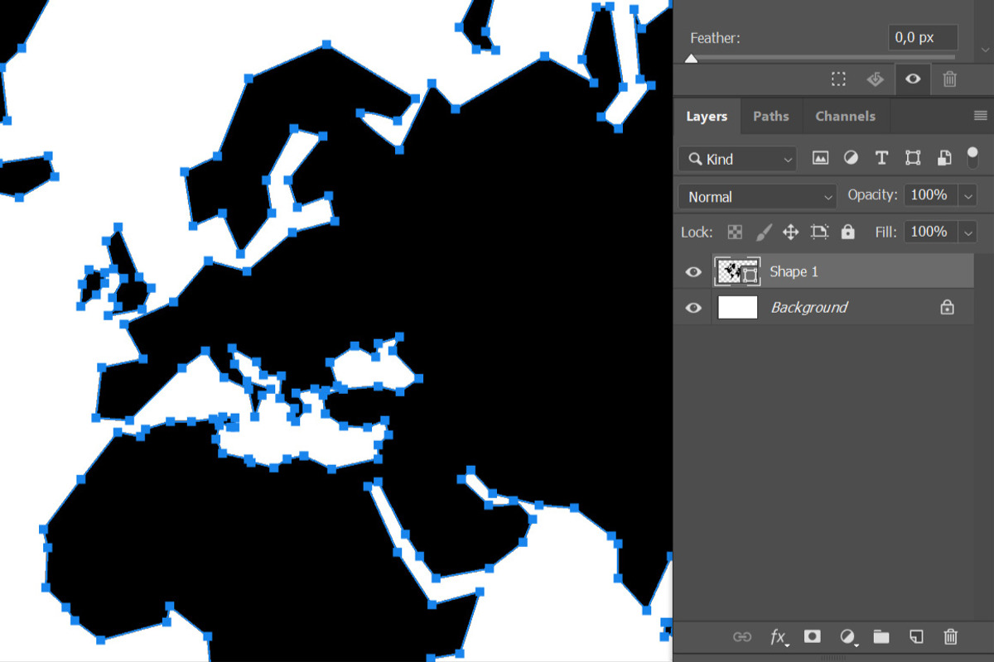Viewport: 994px width, 662px height.
Task: Click the Link layers icon
Action: point(742,636)
